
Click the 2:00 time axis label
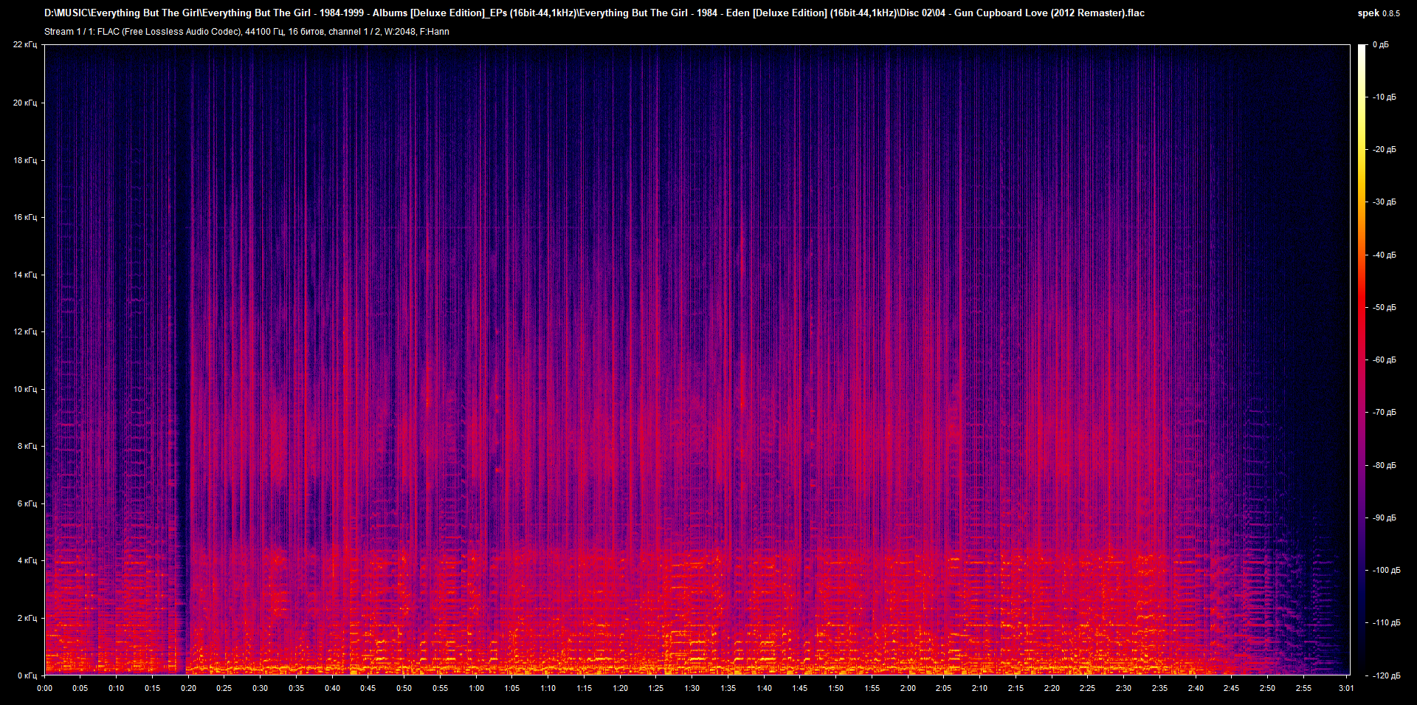[x=909, y=689]
